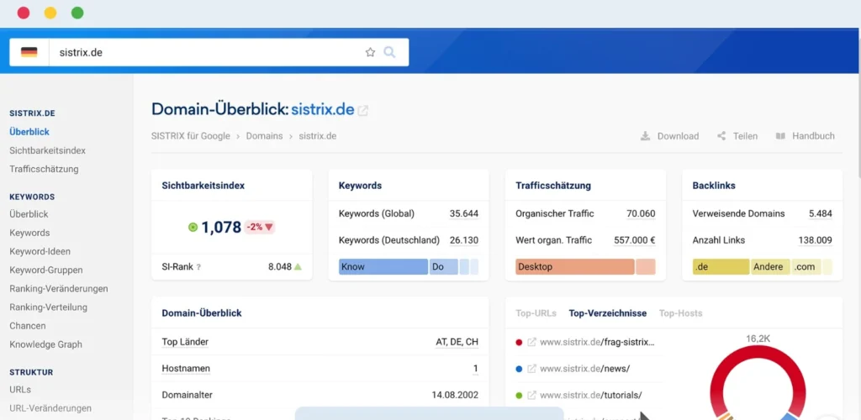This screenshot has width=861, height=420.
Task: Click Organischer Traffic value 70.060
Action: point(641,213)
